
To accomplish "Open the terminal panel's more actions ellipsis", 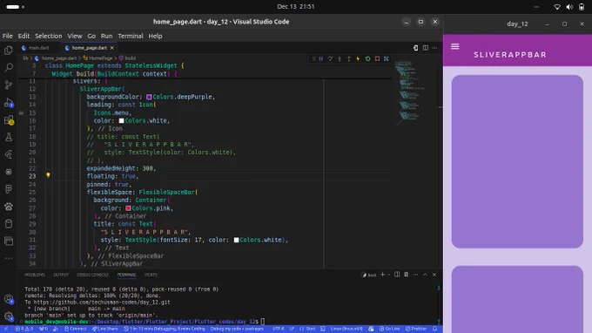I will [415, 275].
